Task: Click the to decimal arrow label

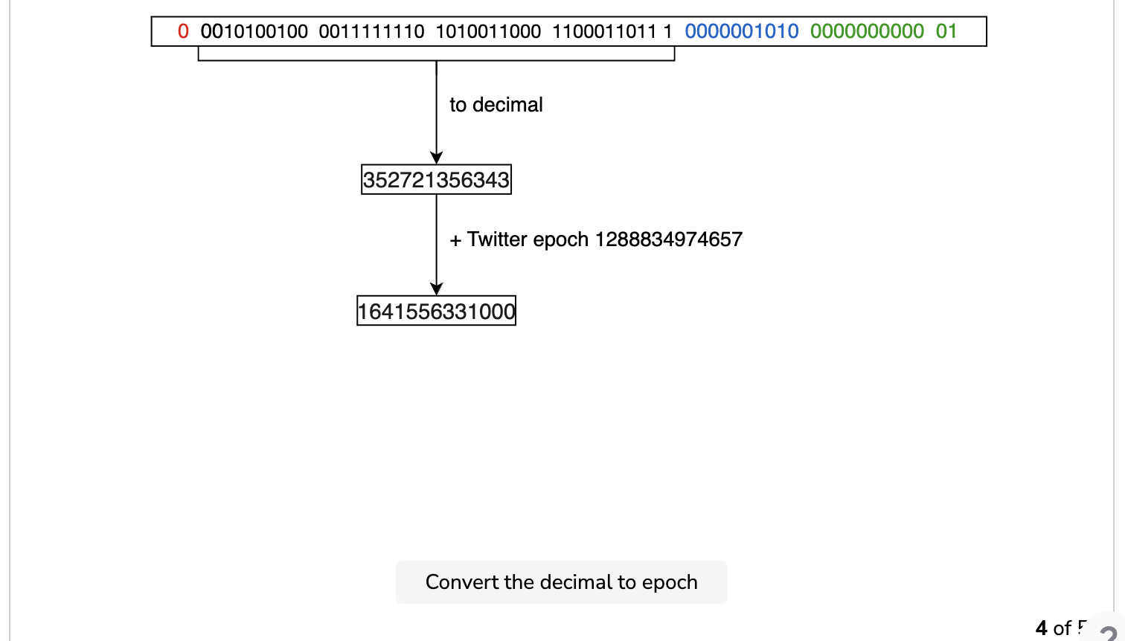Action: (x=496, y=105)
